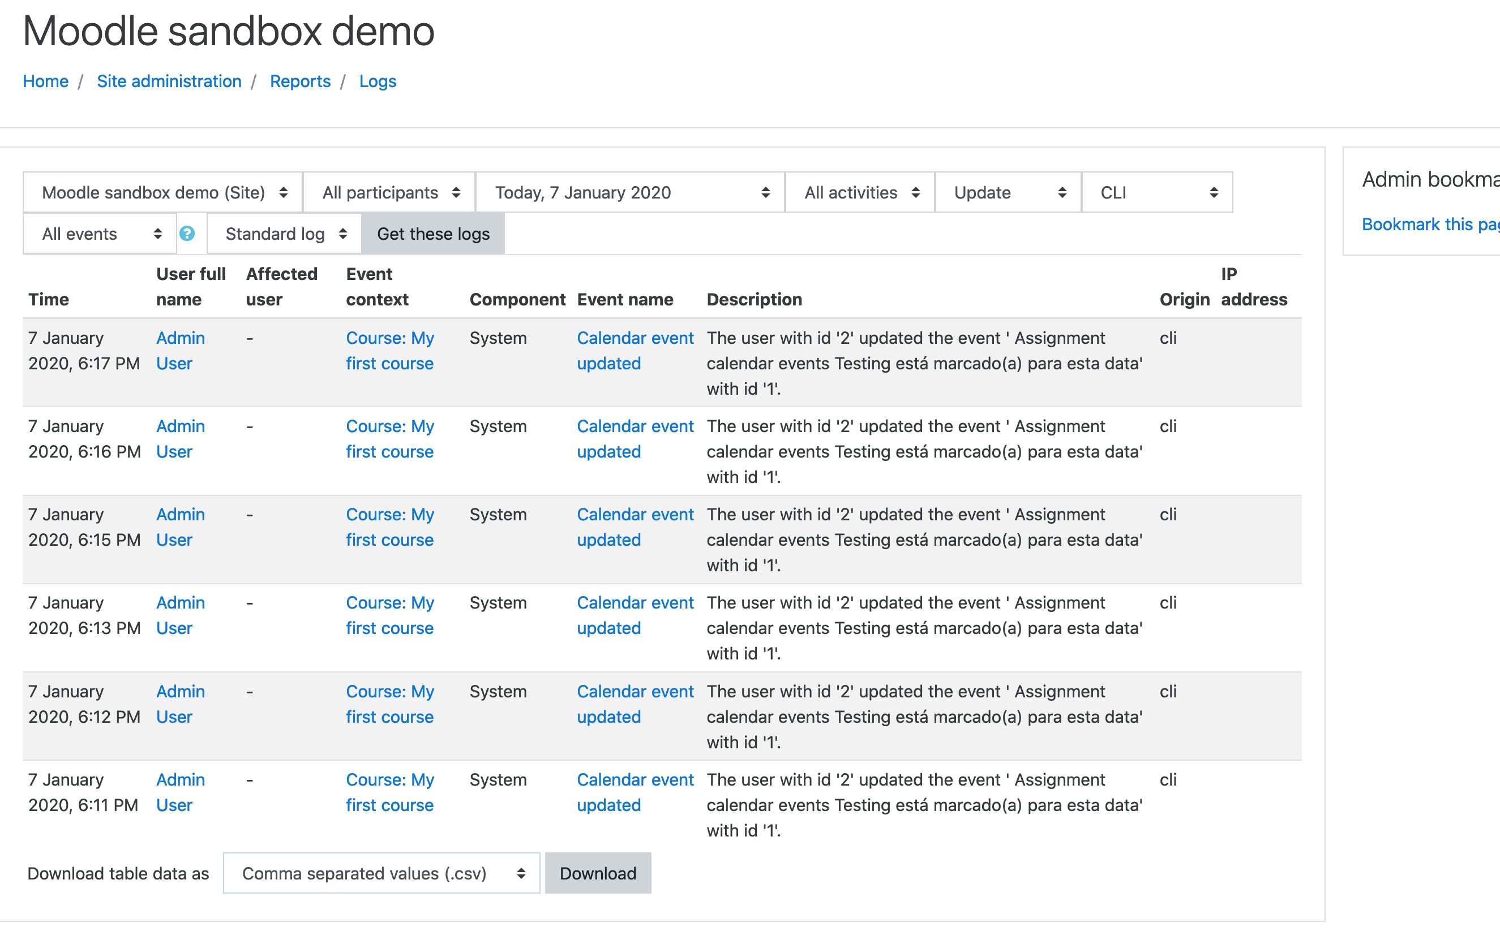Select the time cell '7 January 2020, 6:13 PM'
This screenshot has width=1500, height=940.
point(84,615)
